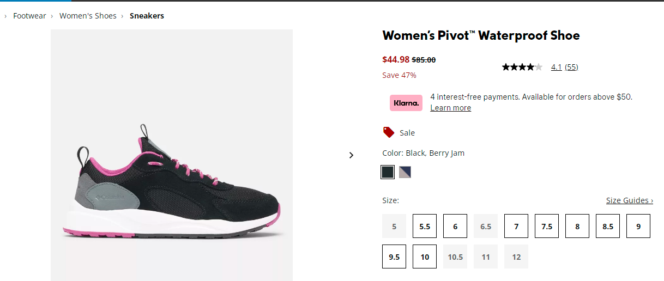Click the red Sale tag icon

click(389, 132)
